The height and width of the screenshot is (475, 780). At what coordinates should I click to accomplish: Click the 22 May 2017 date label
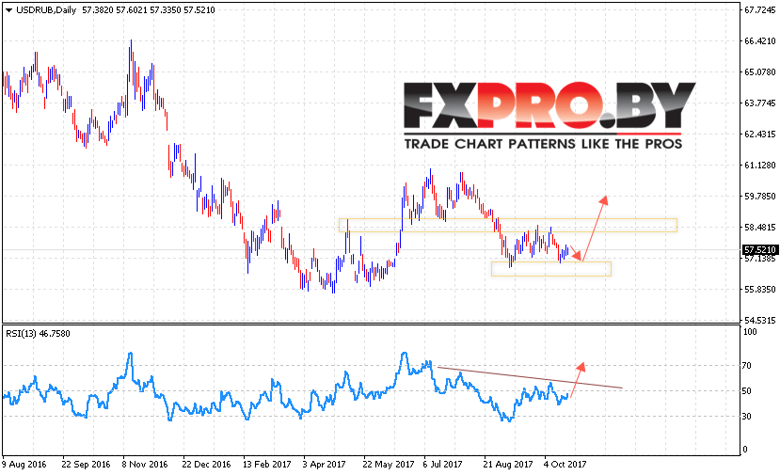(388, 464)
